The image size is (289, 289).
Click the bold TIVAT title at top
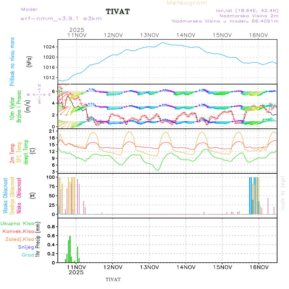118,12
